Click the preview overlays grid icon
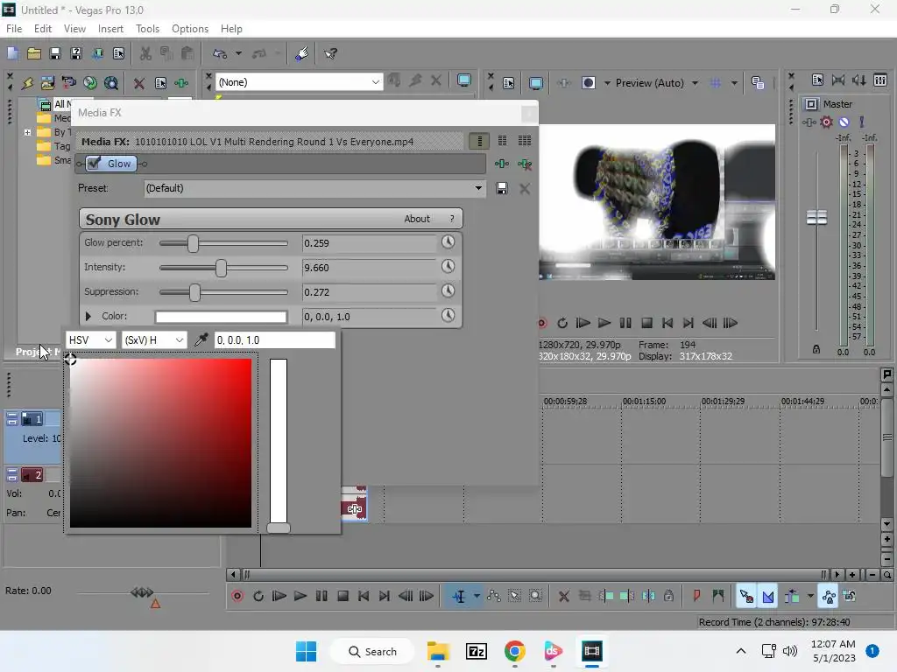Screen dimensions: 897x672 [715, 83]
